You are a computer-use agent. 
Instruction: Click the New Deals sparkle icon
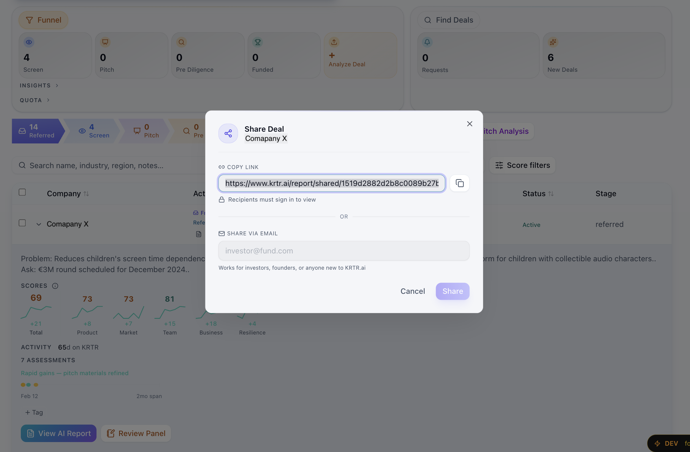click(553, 42)
